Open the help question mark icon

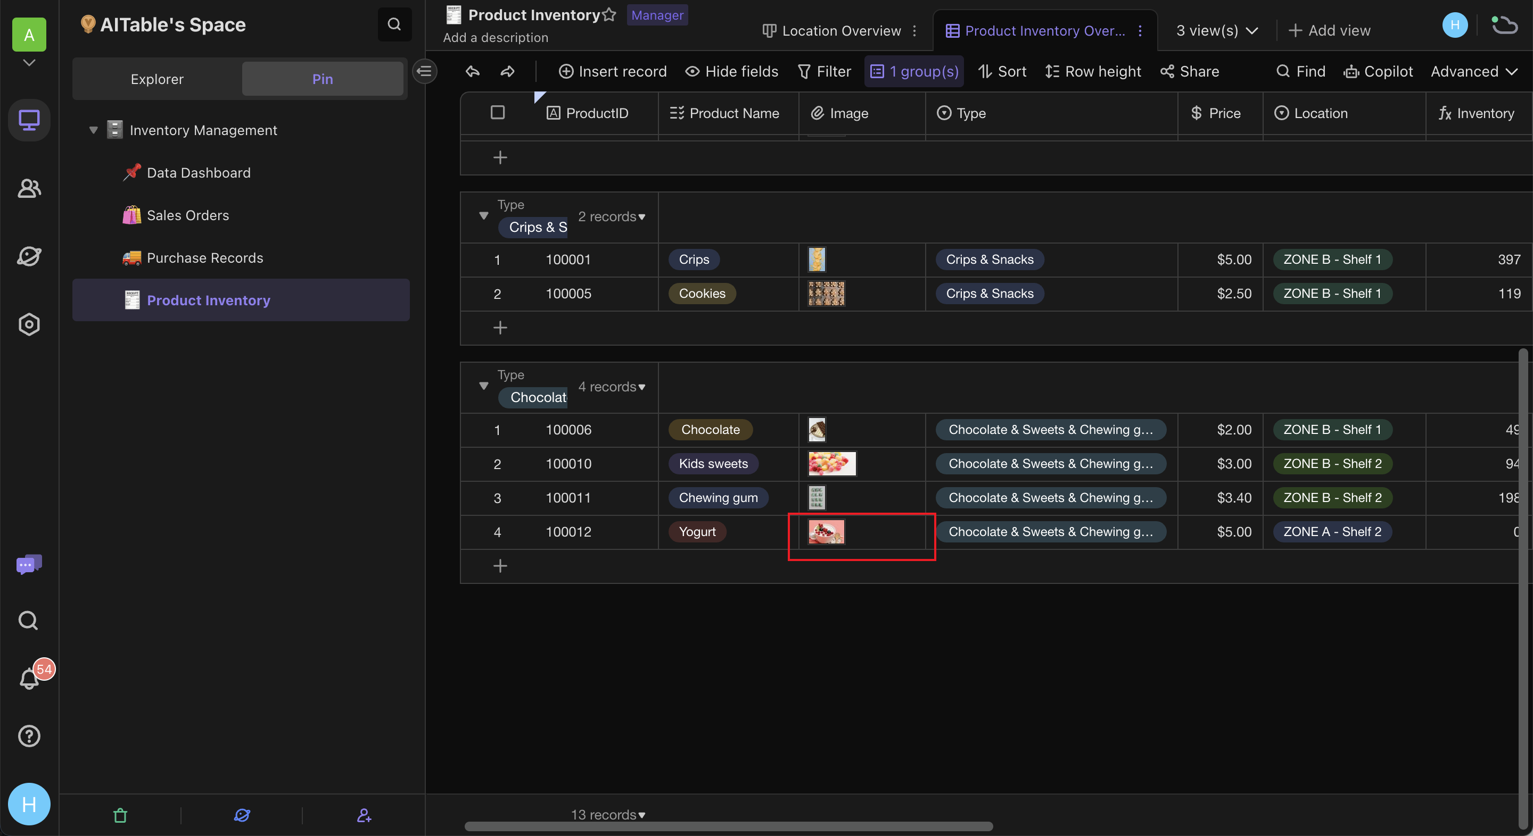coord(29,736)
